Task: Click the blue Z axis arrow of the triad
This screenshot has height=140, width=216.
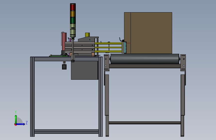Action: [x=21, y=124]
